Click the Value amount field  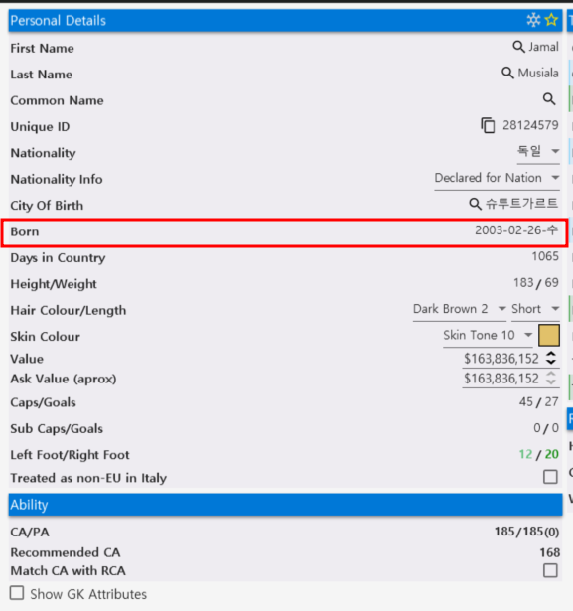[501, 359]
